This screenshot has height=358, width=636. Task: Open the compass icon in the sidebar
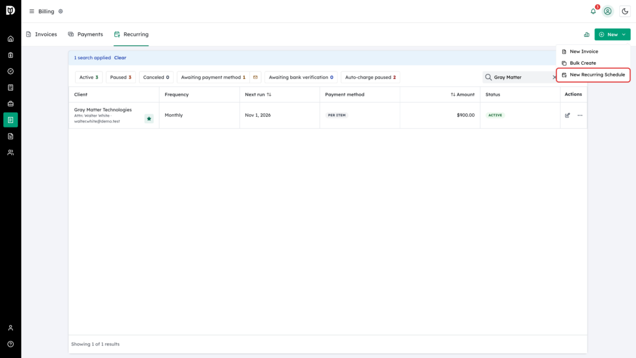11,71
